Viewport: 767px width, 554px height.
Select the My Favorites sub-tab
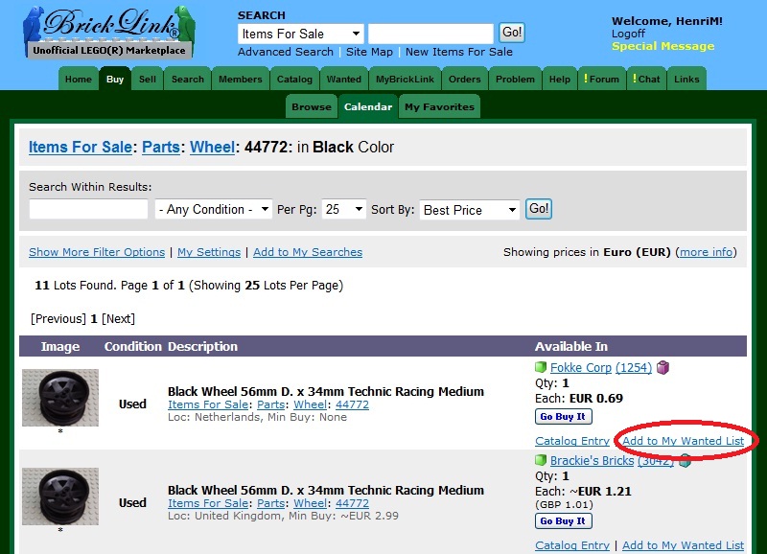[439, 107]
